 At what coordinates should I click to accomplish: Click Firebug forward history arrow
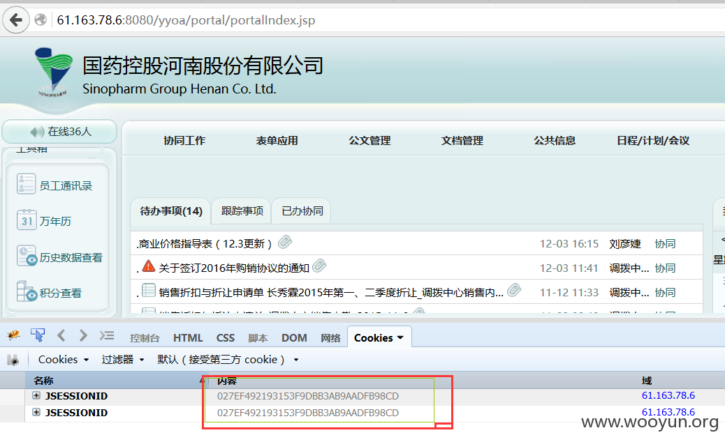83,335
